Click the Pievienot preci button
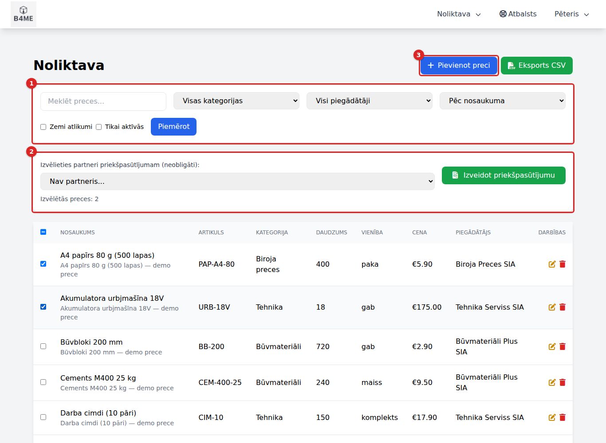 pos(459,66)
